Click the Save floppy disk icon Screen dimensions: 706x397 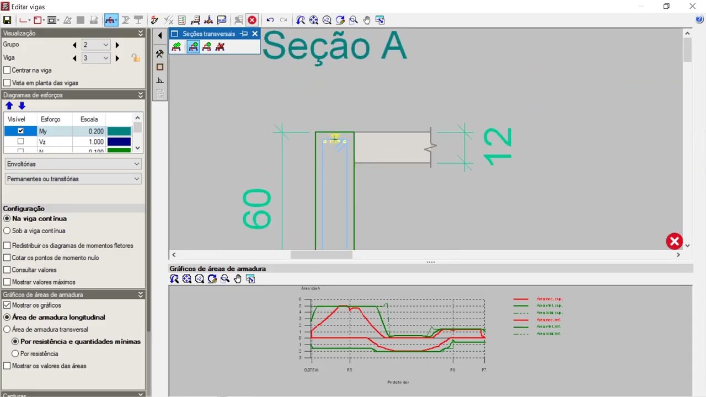click(7, 20)
